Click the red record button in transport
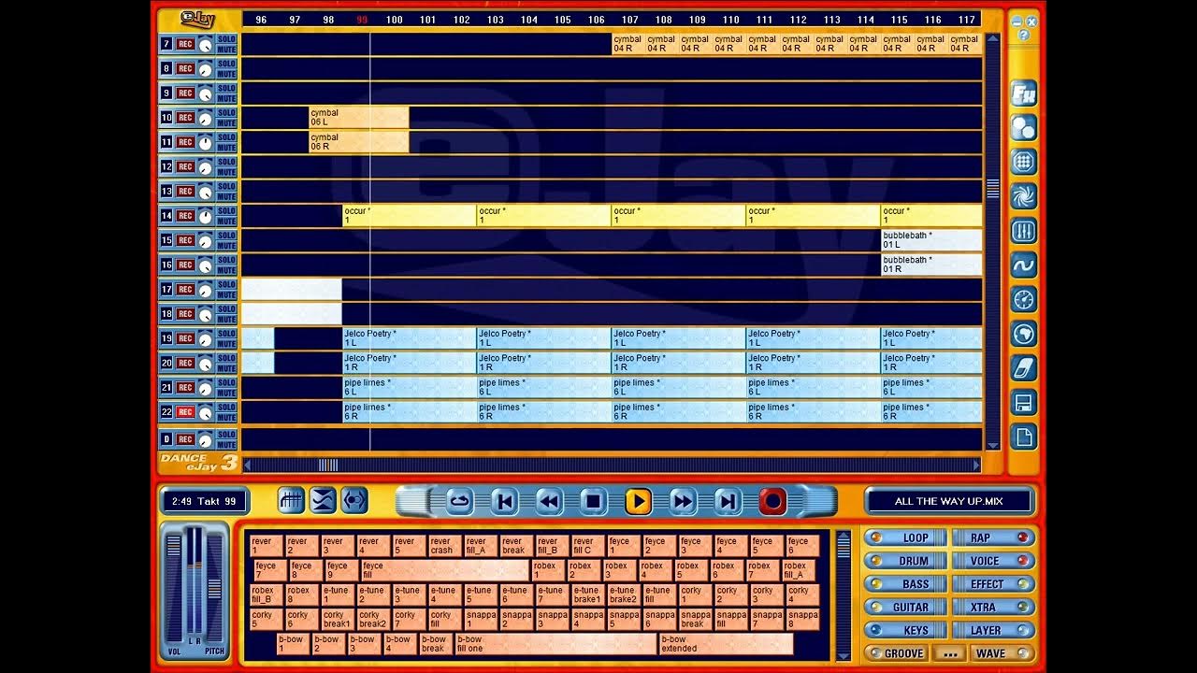This screenshot has height=673, width=1197. 772,502
